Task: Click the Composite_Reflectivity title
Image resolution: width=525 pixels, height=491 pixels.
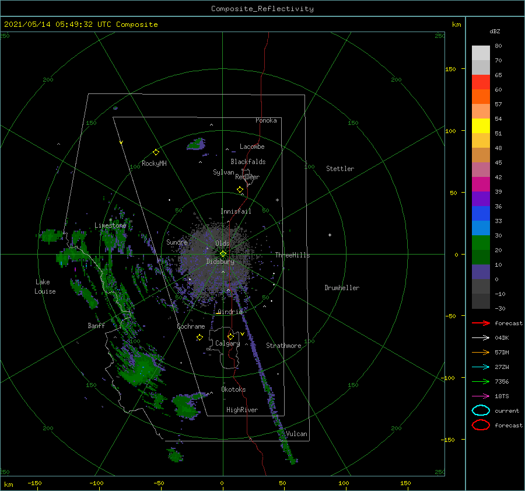Action: pyautogui.click(x=262, y=9)
